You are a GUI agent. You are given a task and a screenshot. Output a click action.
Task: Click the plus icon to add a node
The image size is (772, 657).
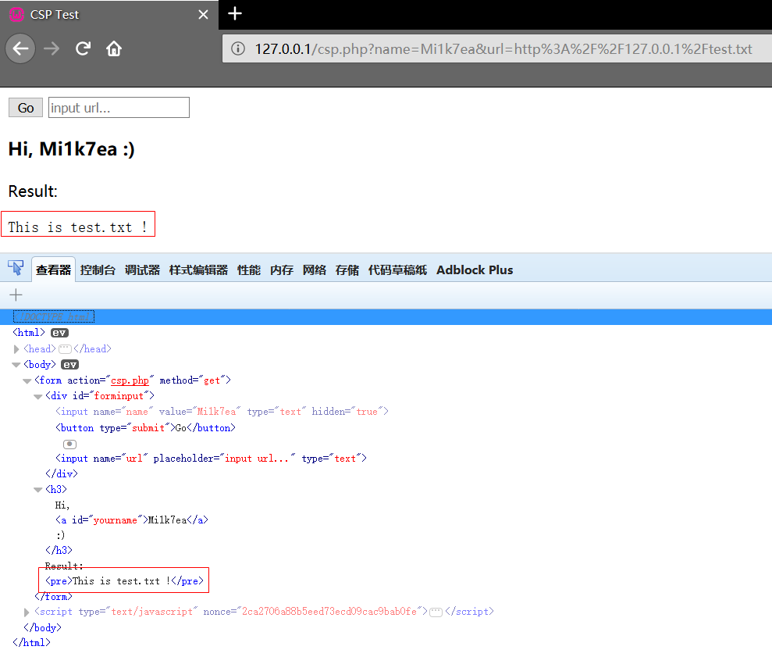tap(16, 295)
